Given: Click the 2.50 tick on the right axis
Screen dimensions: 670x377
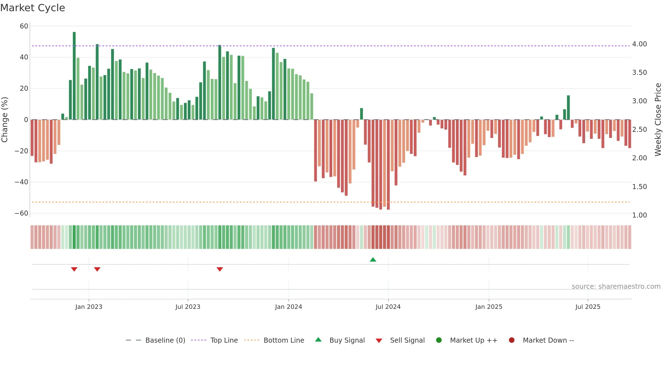Looking at the screenshot, I should [x=640, y=130].
